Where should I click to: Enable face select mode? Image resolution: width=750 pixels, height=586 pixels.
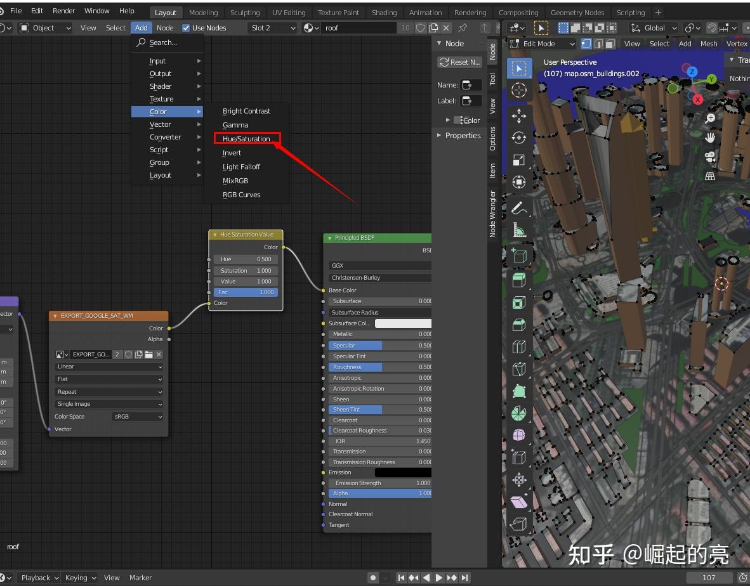pos(610,44)
